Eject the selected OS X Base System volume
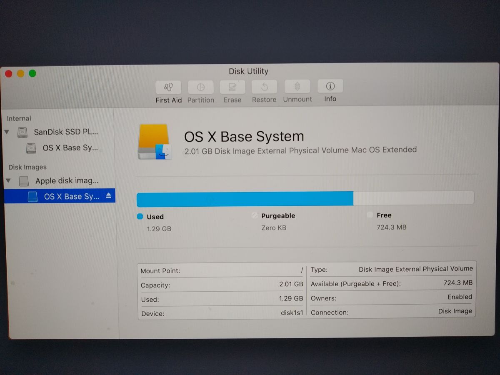 point(109,195)
